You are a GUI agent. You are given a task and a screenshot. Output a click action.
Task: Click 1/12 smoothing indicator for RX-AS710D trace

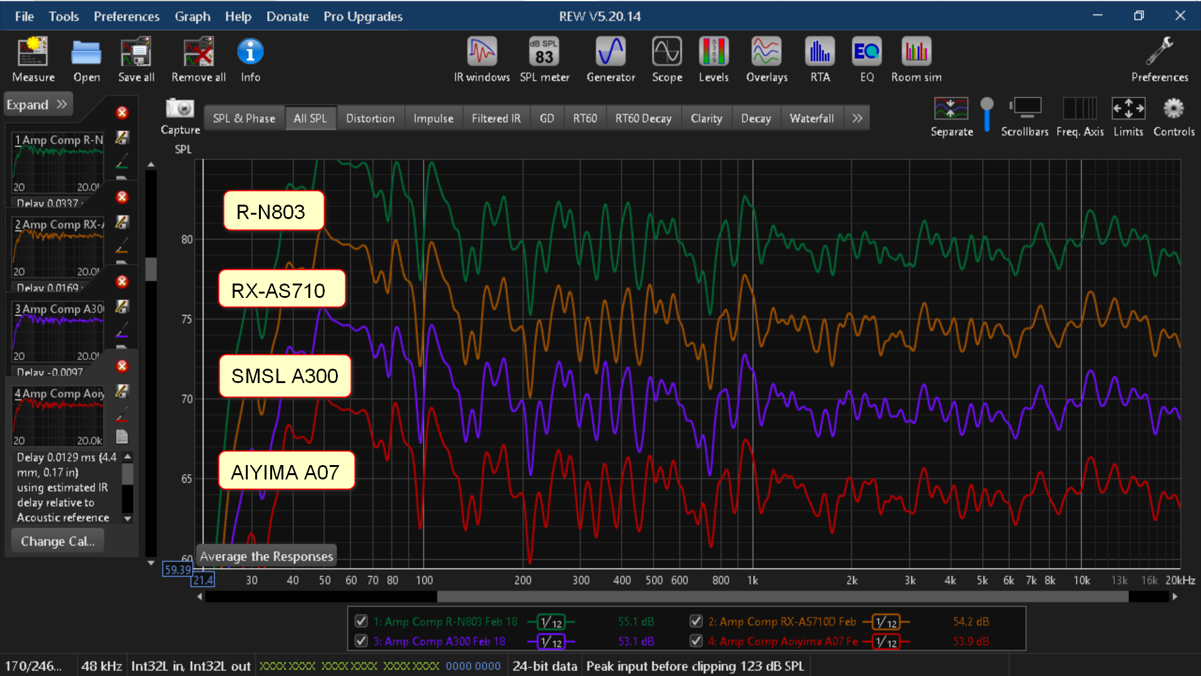coord(886,622)
